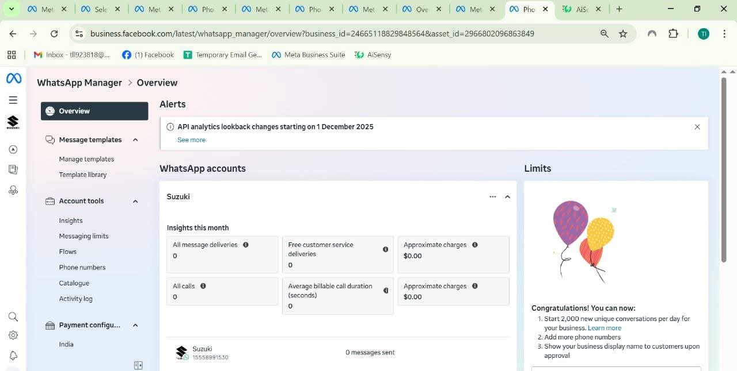Viewport: 737px width, 371px height.
Task: Open a new browser tab
Action: pyautogui.click(x=619, y=9)
